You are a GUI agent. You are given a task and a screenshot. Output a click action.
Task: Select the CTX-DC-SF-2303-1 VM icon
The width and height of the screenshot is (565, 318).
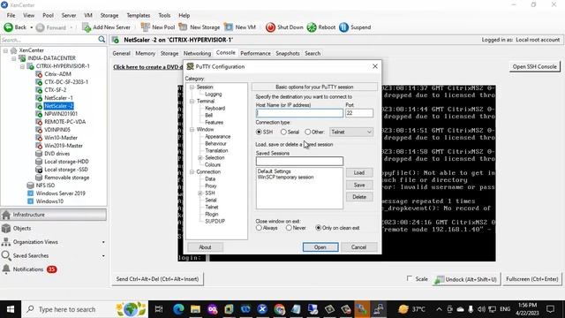39,82
